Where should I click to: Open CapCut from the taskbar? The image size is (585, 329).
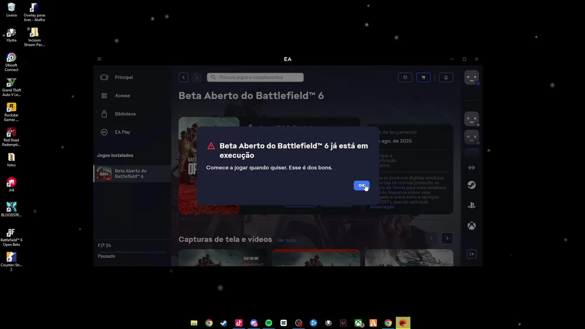pyautogui.click(x=283, y=323)
